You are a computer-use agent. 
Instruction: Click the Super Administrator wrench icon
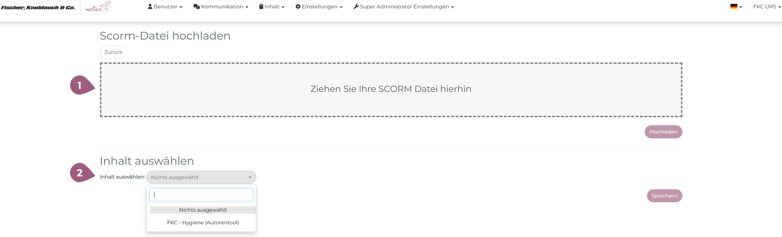(356, 7)
